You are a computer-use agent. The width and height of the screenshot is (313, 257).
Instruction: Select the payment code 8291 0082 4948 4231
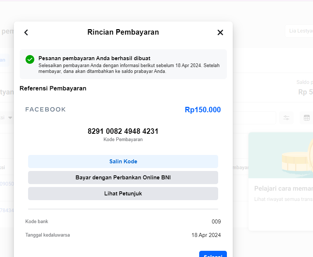point(123,131)
